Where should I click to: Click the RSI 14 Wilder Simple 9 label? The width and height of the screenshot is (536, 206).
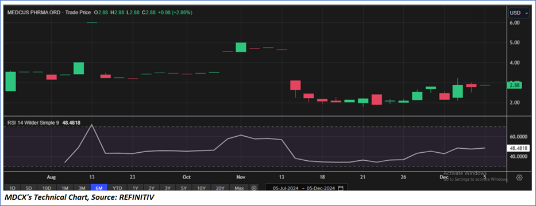point(33,122)
